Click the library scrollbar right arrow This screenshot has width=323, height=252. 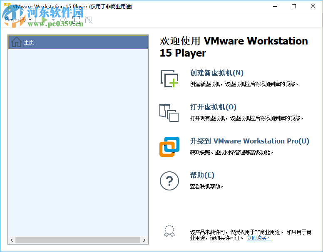(x=144, y=240)
